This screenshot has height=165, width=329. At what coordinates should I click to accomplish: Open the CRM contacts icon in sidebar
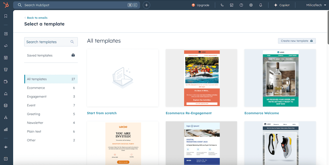[6, 34]
